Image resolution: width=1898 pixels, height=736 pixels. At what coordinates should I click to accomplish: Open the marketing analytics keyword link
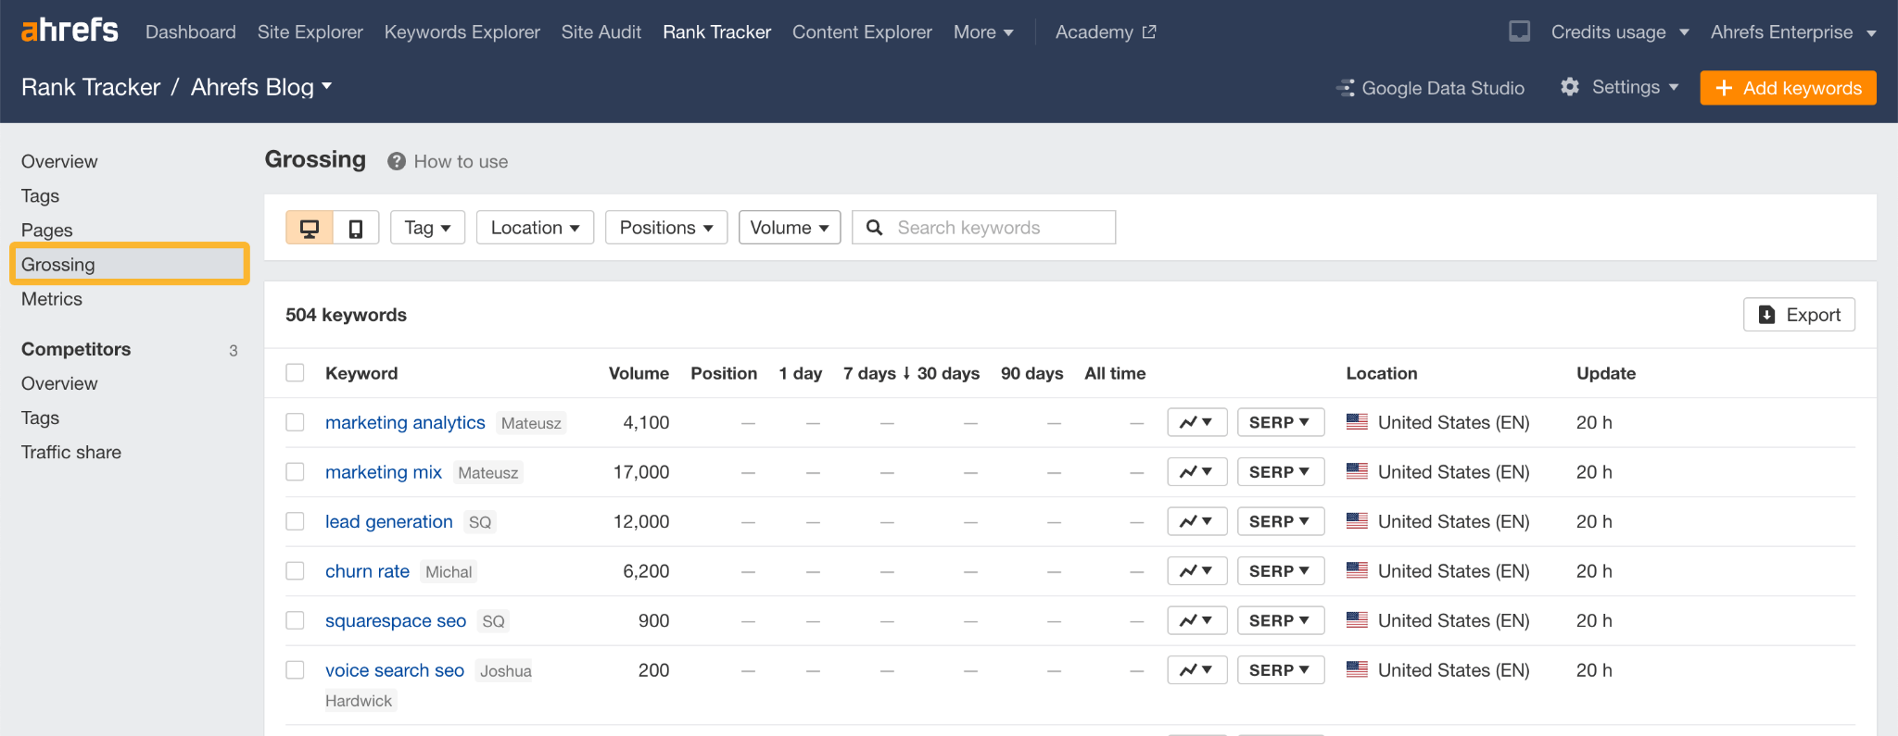coord(405,422)
